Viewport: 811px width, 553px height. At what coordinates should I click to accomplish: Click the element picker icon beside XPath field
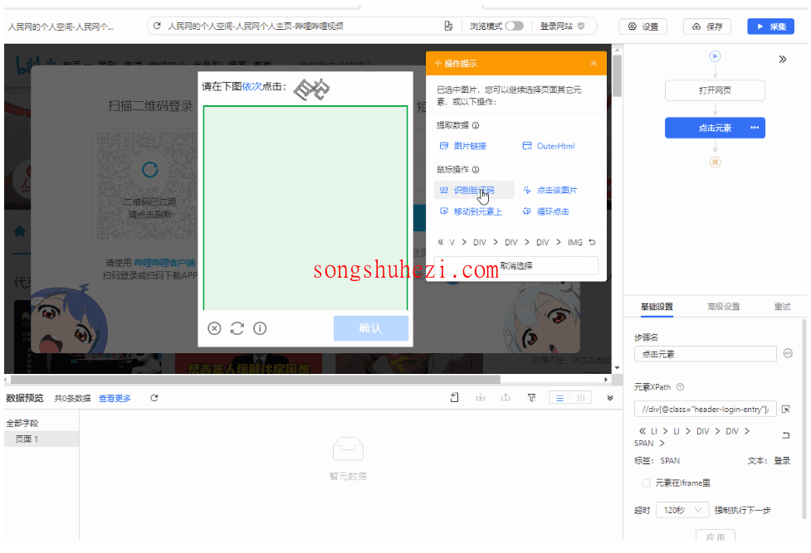pos(786,409)
